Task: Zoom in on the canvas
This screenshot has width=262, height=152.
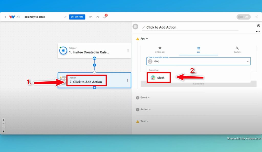Action: coord(4,120)
